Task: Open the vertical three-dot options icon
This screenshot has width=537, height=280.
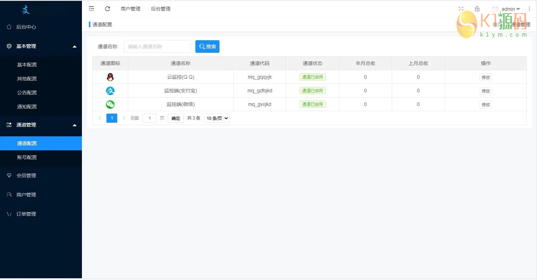Action: coord(529,8)
